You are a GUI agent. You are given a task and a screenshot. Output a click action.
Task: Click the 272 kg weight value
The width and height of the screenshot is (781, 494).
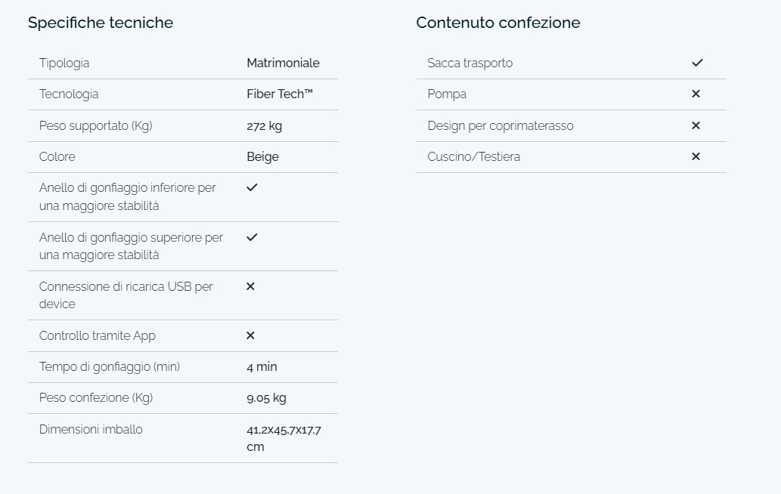point(264,126)
